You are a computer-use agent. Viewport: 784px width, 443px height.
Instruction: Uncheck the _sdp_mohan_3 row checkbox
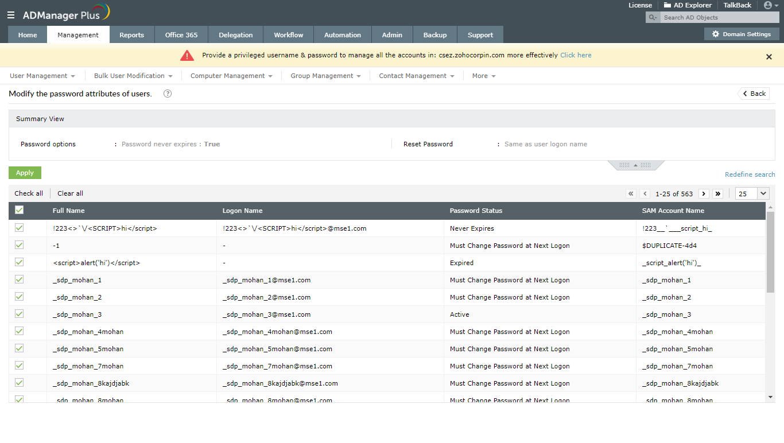[20, 314]
